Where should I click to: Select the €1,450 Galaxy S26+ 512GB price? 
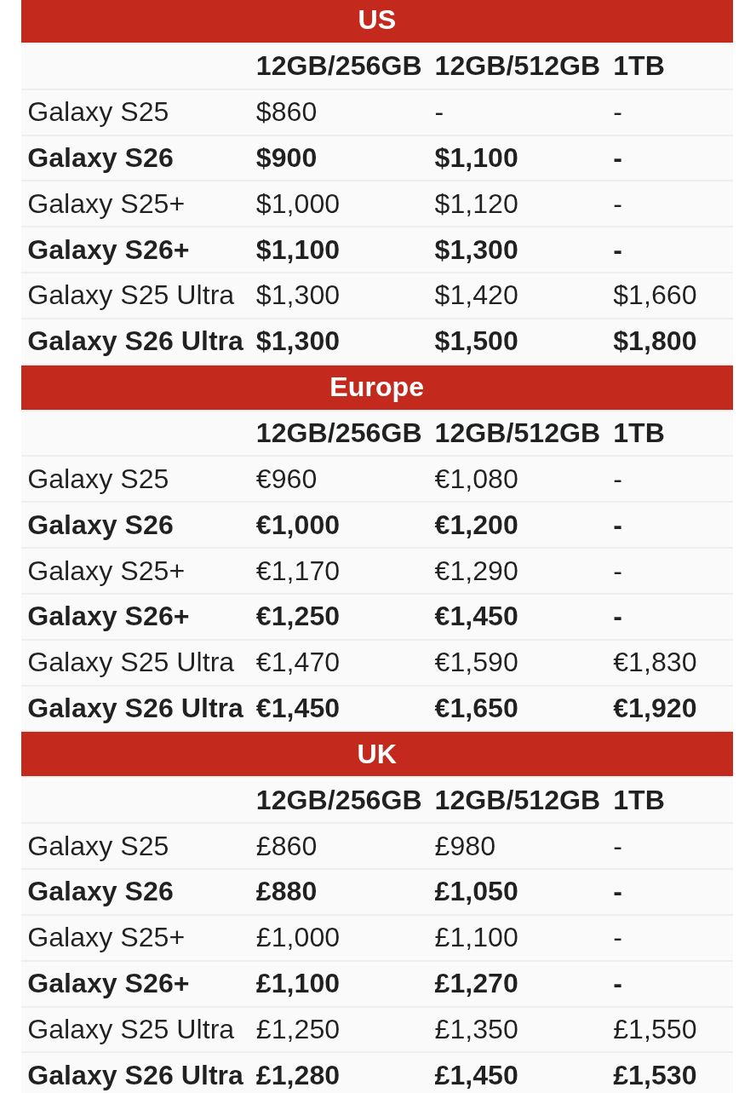click(x=477, y=616)
